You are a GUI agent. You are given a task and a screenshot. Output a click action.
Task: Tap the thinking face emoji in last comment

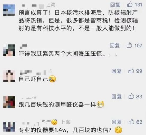(x=118, y=130)
